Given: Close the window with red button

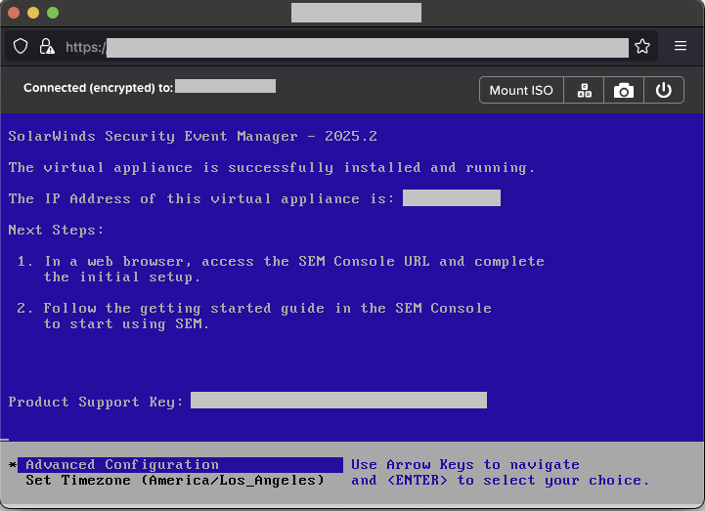Looking at the screenshot, I should (x=13, y=13).
